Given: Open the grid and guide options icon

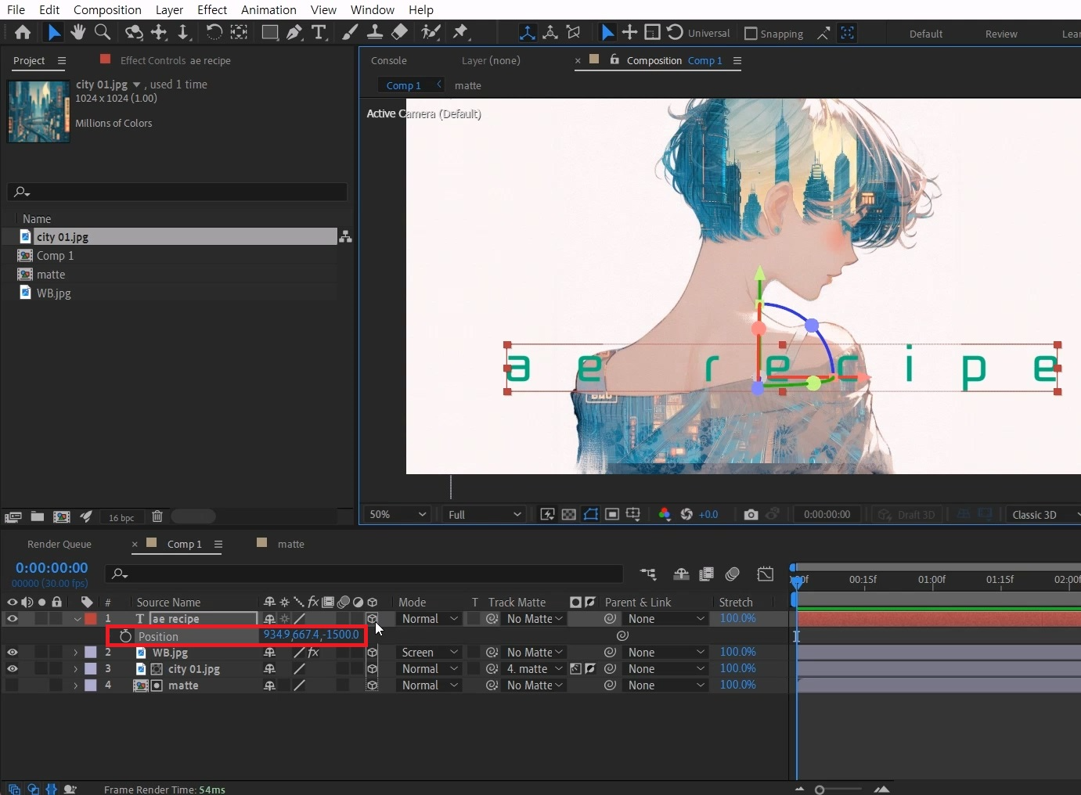Looking at the screenshot, I should (633, 514).
